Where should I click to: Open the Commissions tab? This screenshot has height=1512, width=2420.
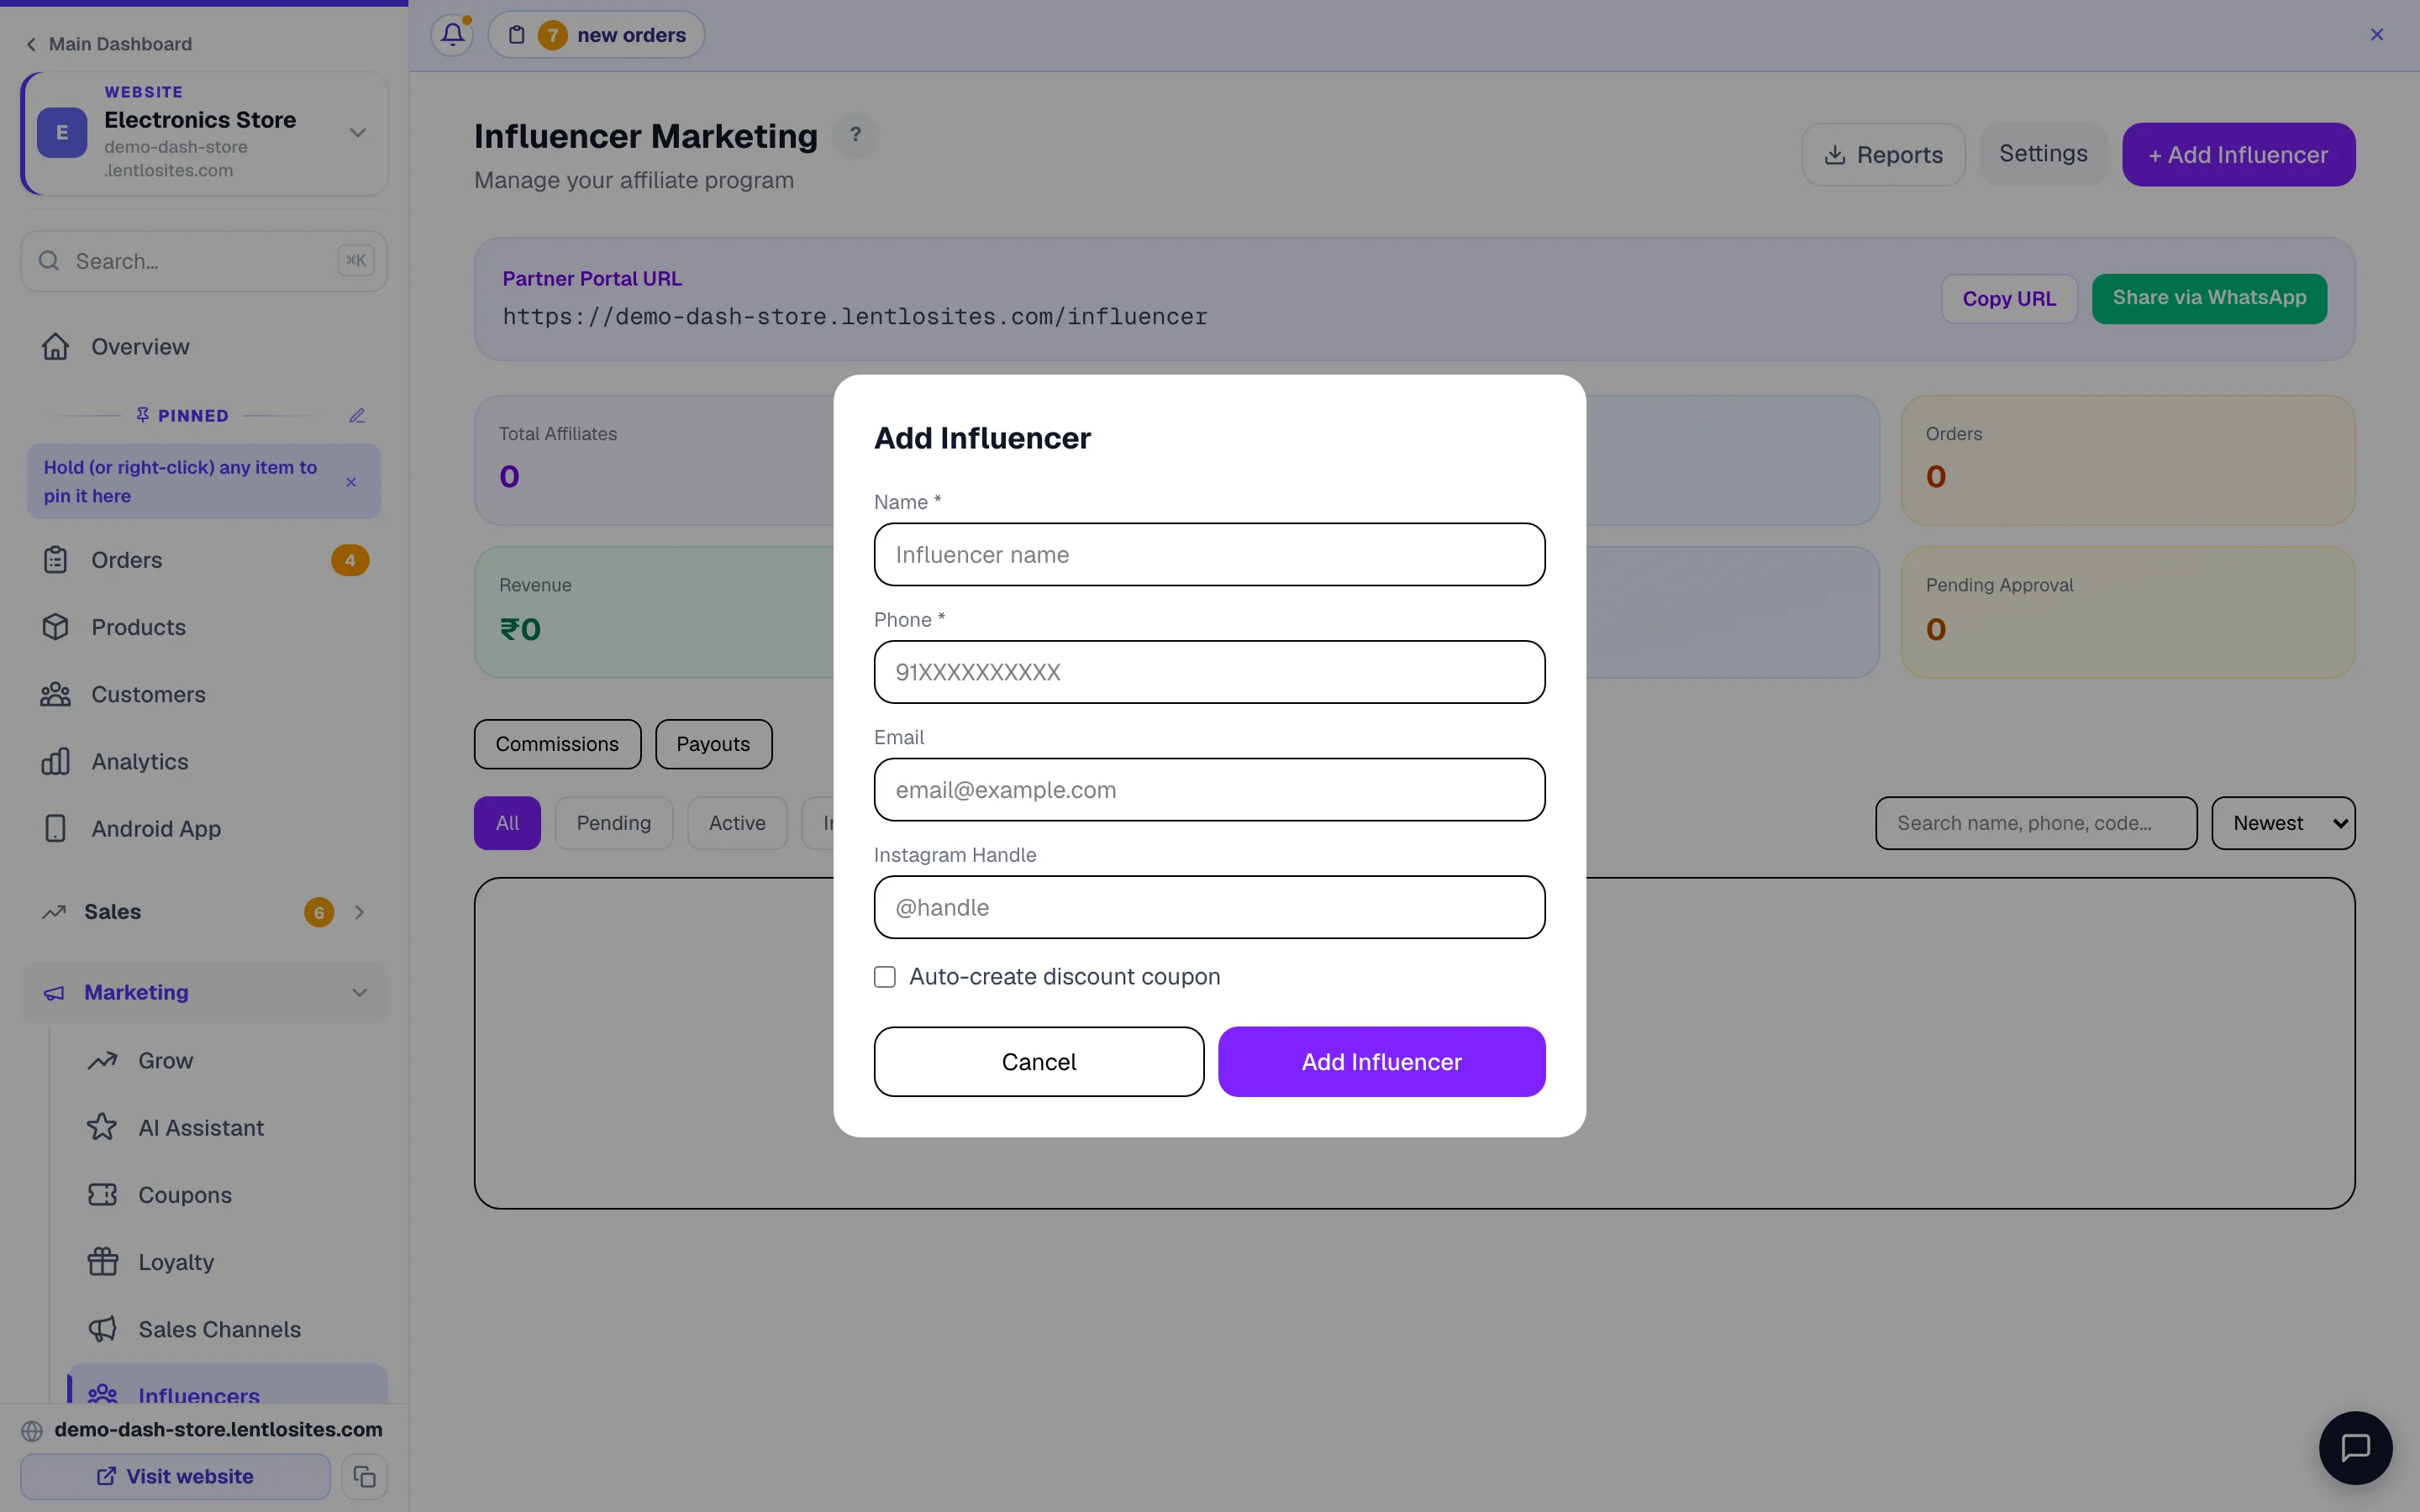[557, 744]
